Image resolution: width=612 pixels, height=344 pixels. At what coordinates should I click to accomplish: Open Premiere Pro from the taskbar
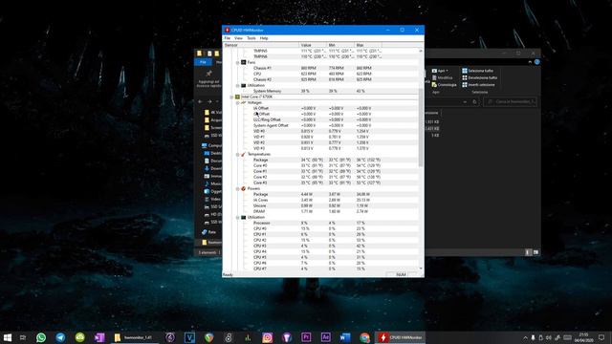tap(306, 337)
